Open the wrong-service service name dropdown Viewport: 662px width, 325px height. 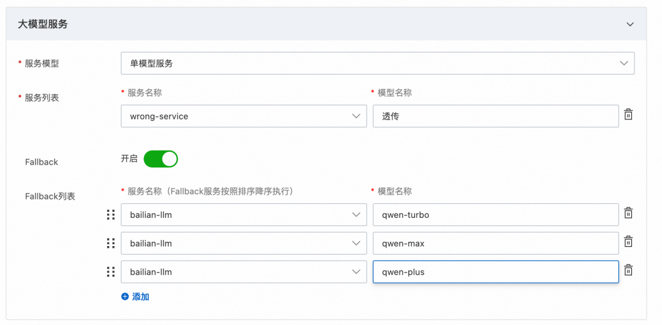(243, 116)
